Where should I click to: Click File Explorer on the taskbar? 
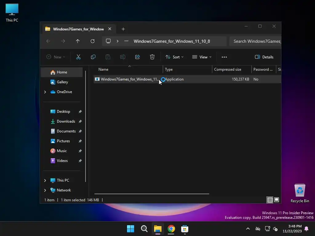[158, 229]
